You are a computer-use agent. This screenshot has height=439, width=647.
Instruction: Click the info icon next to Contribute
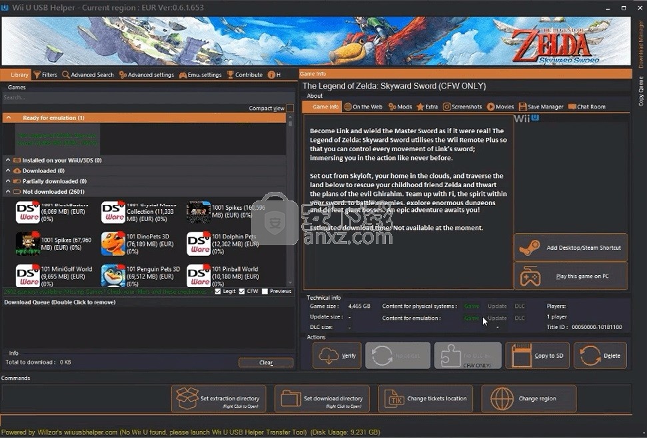(271, 75)
